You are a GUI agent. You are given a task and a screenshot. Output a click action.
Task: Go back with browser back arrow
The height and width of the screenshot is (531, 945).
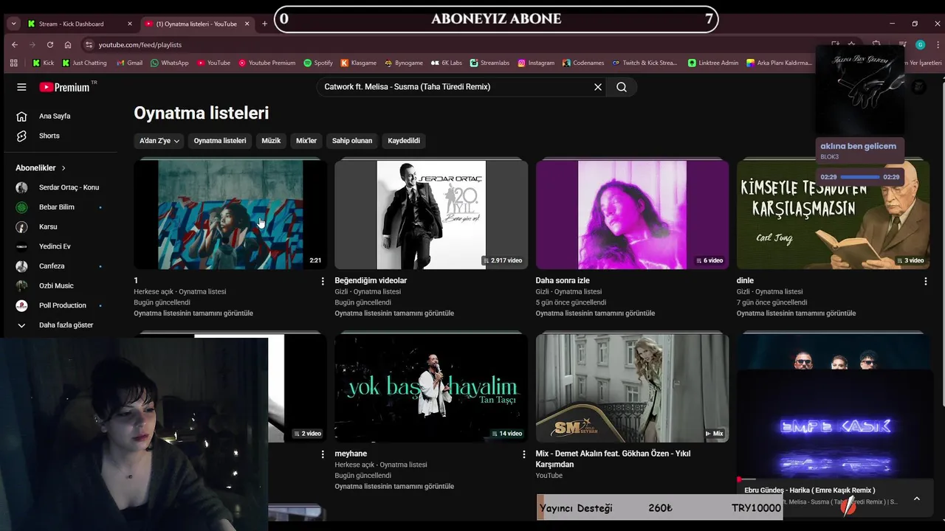click(x=15, y=45)
